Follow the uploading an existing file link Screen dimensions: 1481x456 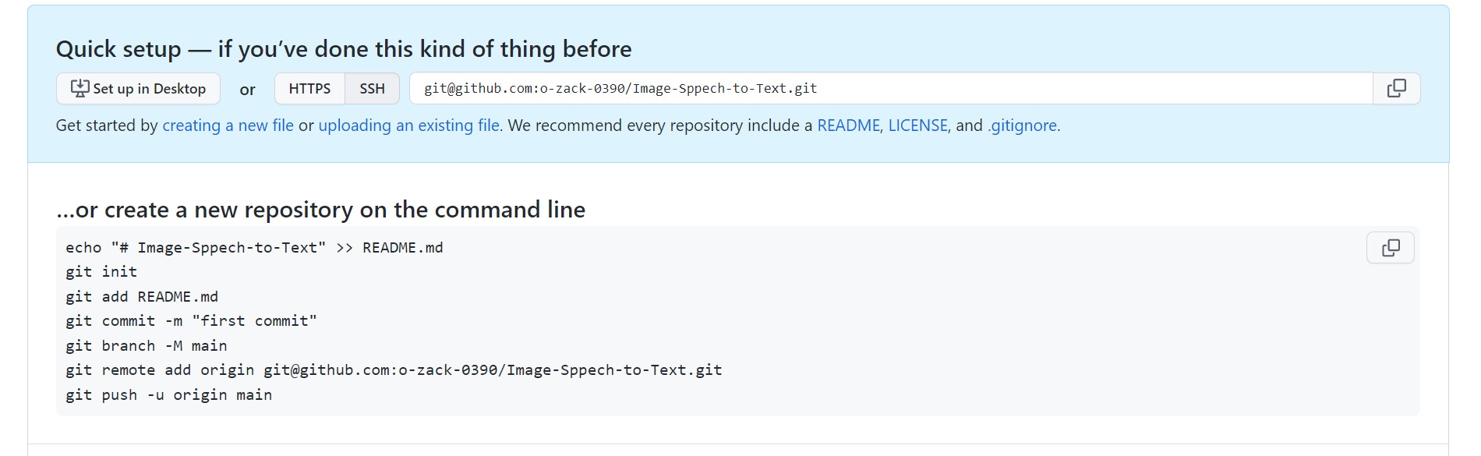point(408,125)
